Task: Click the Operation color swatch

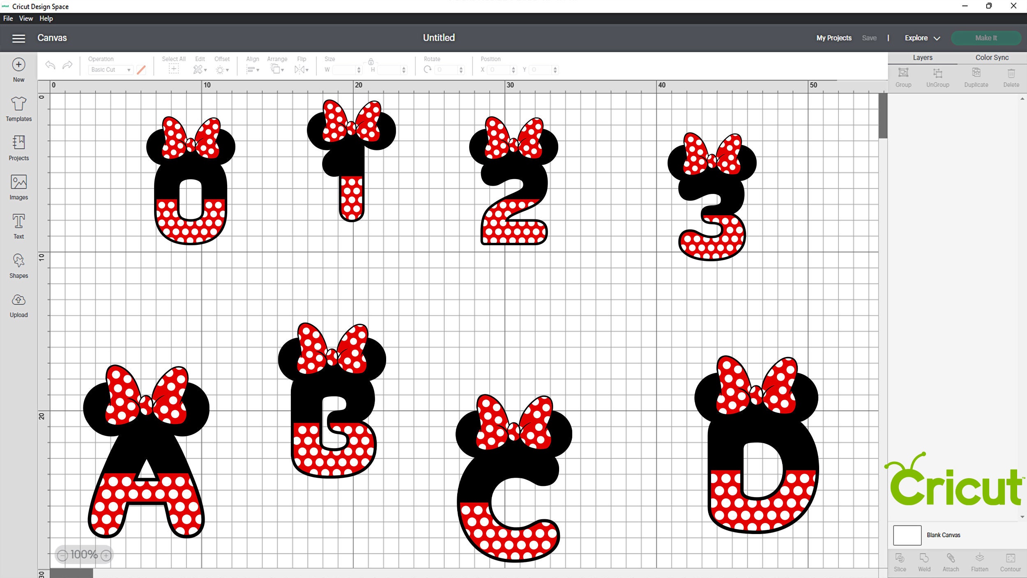Action: (x=141, y=70)
